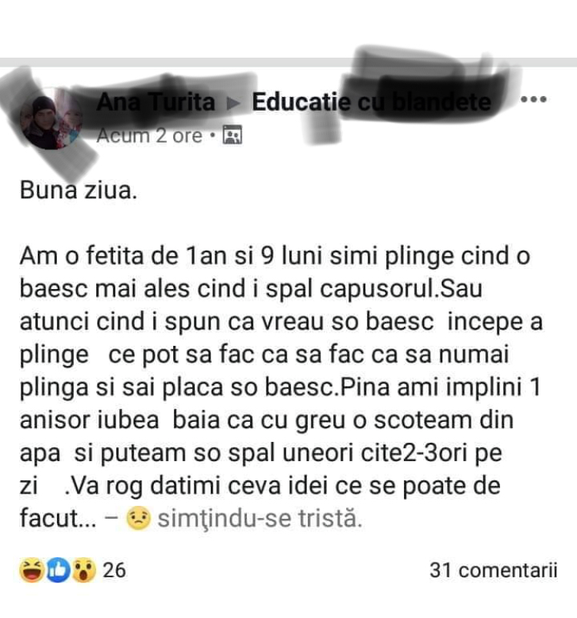Click the gray divider bar above post
Viewport: 577px width, 618px height.
tap(288, 62)
